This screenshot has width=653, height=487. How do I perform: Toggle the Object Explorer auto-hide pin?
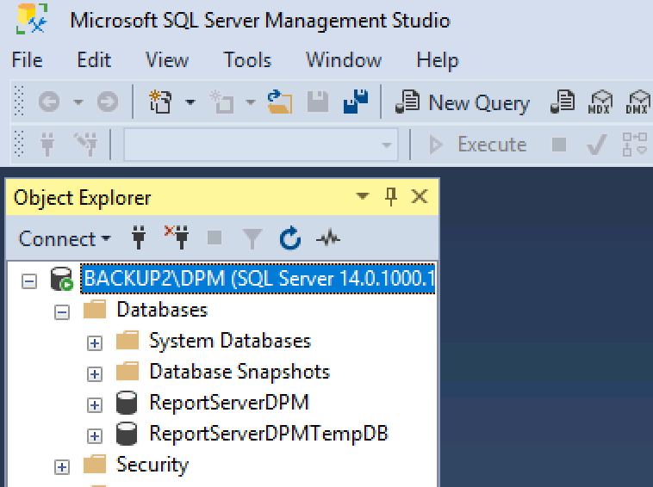[x=390, y=196]
